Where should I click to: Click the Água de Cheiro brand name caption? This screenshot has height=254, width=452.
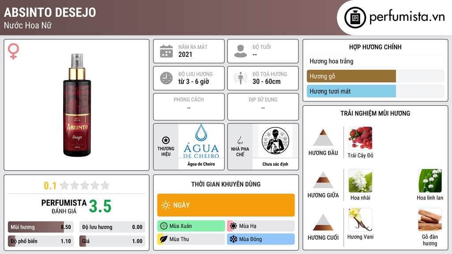click(201, 164)
